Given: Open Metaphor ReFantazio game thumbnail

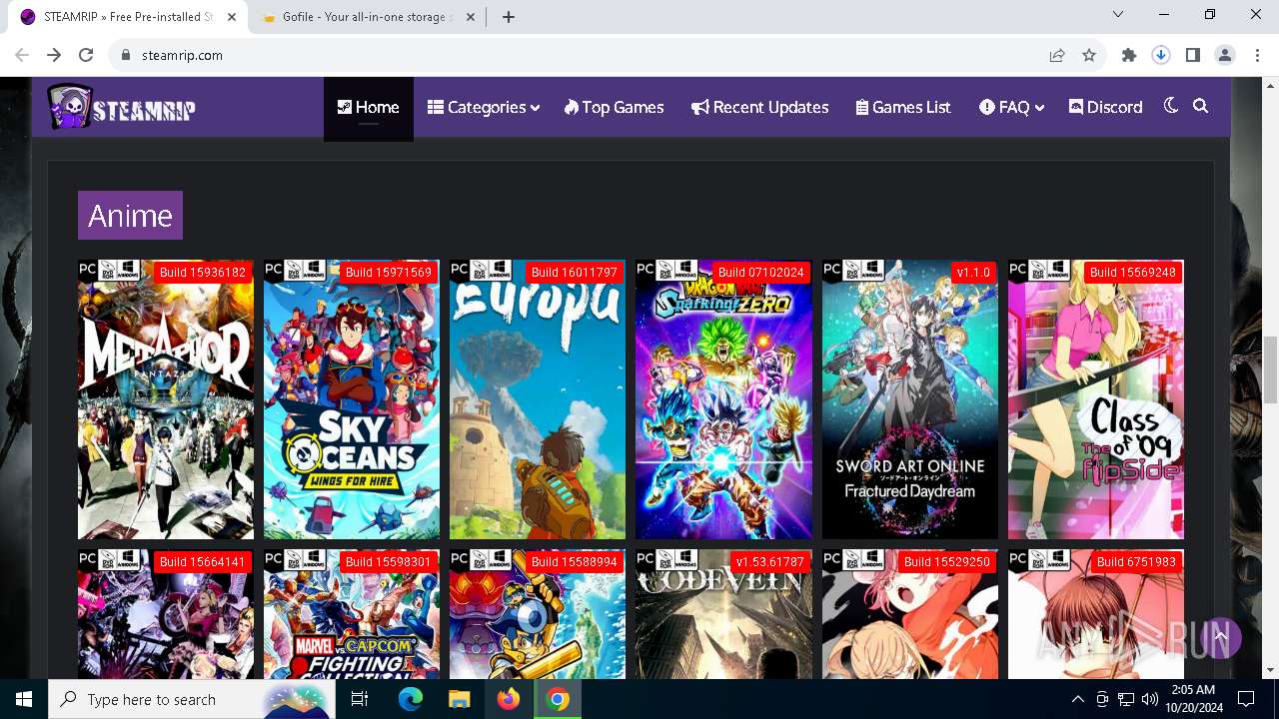Looking at the screenshot, I should point(166,399).
